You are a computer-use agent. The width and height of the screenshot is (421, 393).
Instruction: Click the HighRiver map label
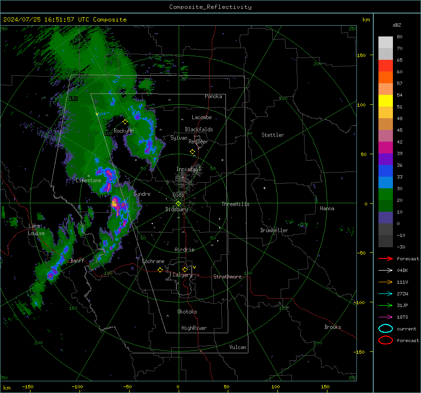pos(194,328)
